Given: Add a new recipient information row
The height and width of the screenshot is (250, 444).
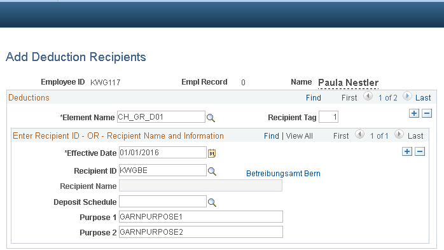Looking at the screenshot, I should point(407,151).
